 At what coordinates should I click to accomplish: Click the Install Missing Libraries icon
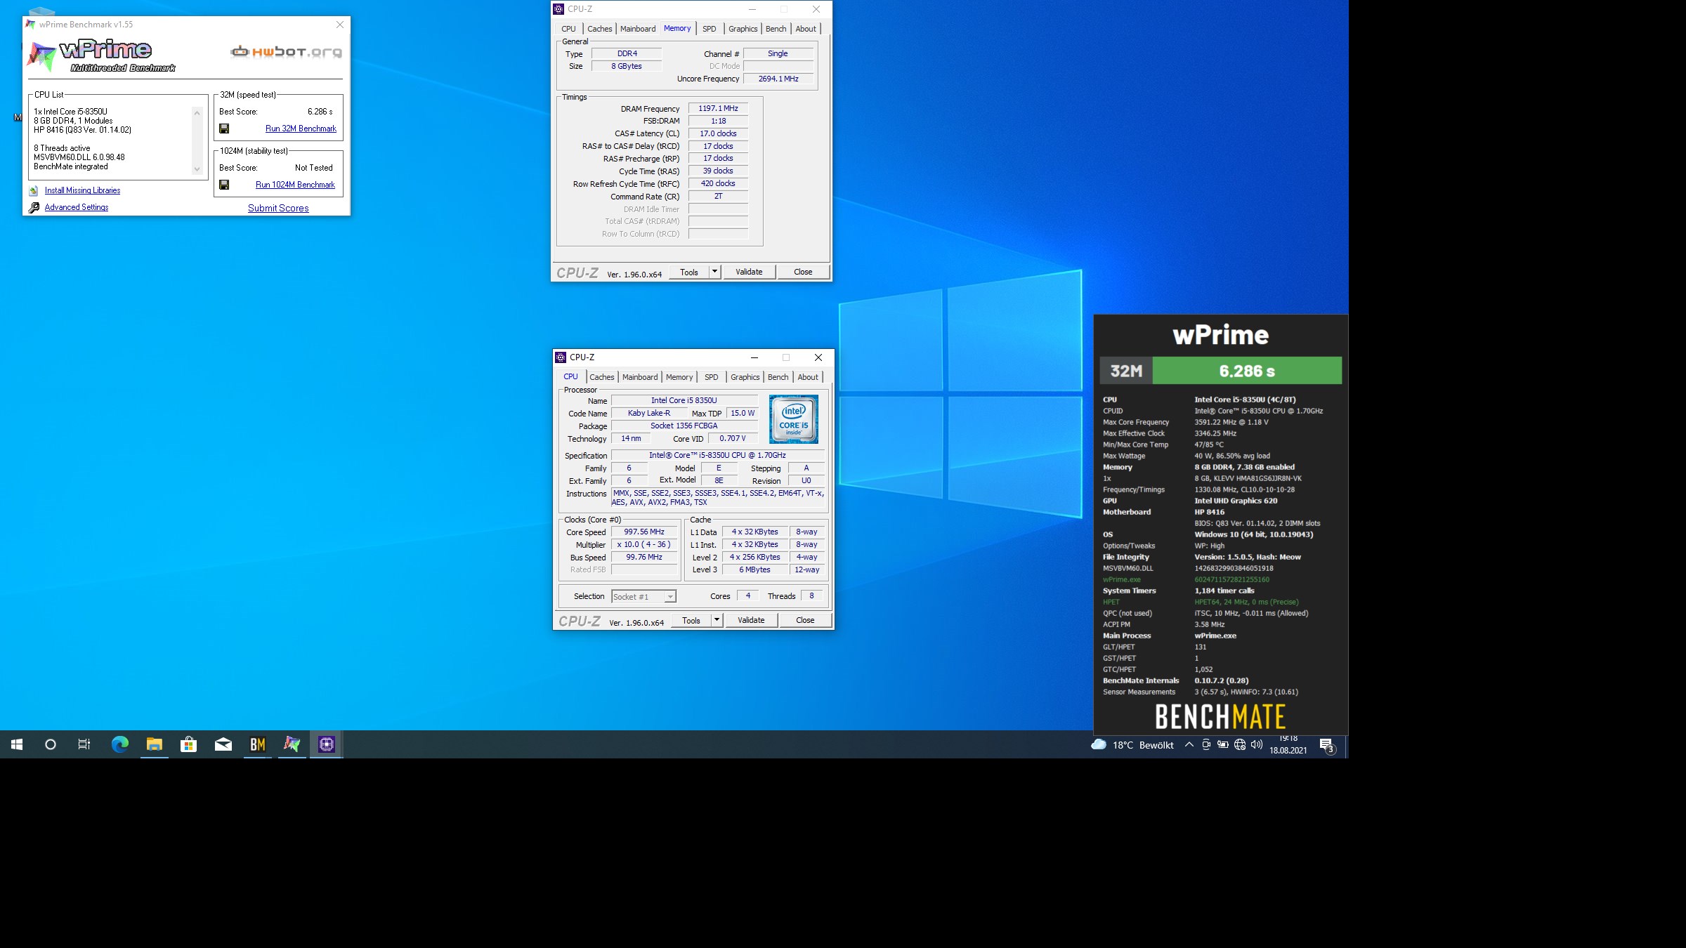click(x=33, y=190)
